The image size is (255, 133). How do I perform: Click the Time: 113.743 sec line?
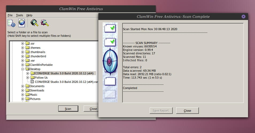click(x=142, y=78)
